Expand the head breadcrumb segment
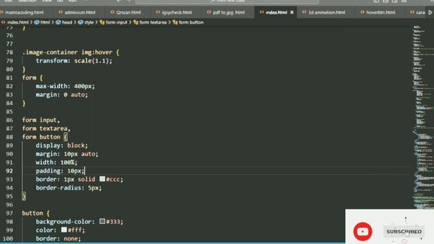Viewport: 434px width, 244px height. pos(64,22)
